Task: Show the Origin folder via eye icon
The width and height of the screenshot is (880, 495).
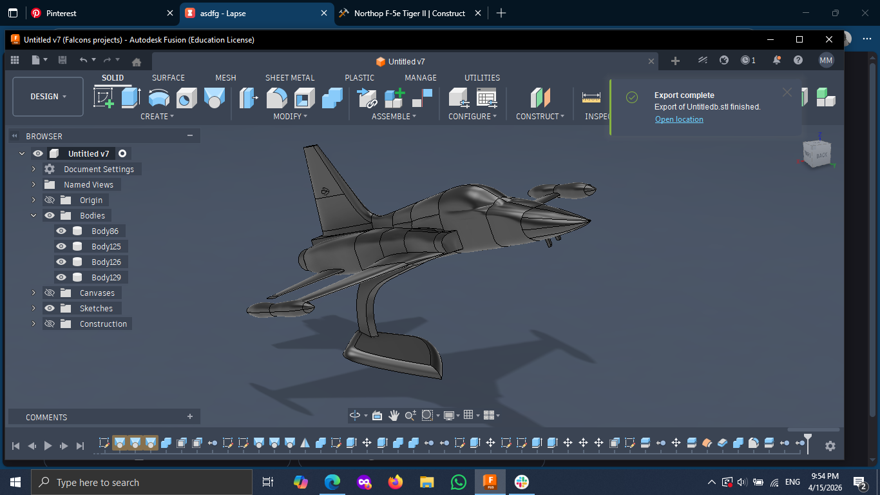Action: coord(50,200)
